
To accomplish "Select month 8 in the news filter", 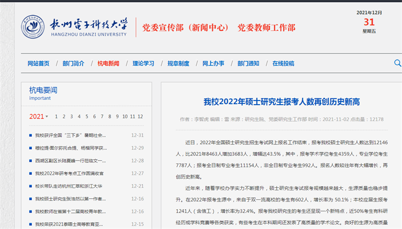I will coord(109,116).
